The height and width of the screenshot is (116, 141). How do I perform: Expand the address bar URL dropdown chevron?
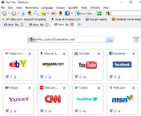[94, 13]
